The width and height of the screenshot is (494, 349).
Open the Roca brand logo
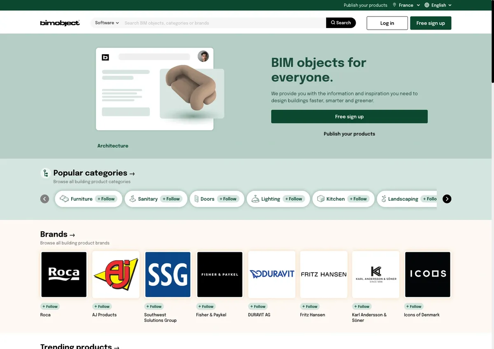64,274
